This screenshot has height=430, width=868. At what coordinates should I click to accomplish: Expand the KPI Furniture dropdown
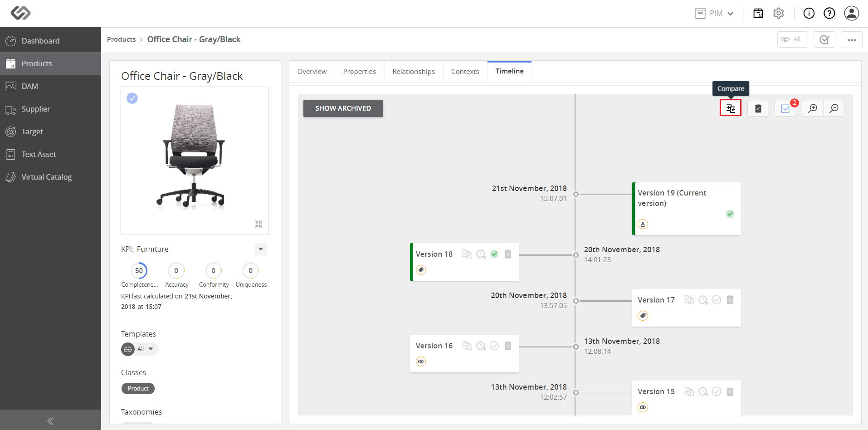[x=261, y=249]
